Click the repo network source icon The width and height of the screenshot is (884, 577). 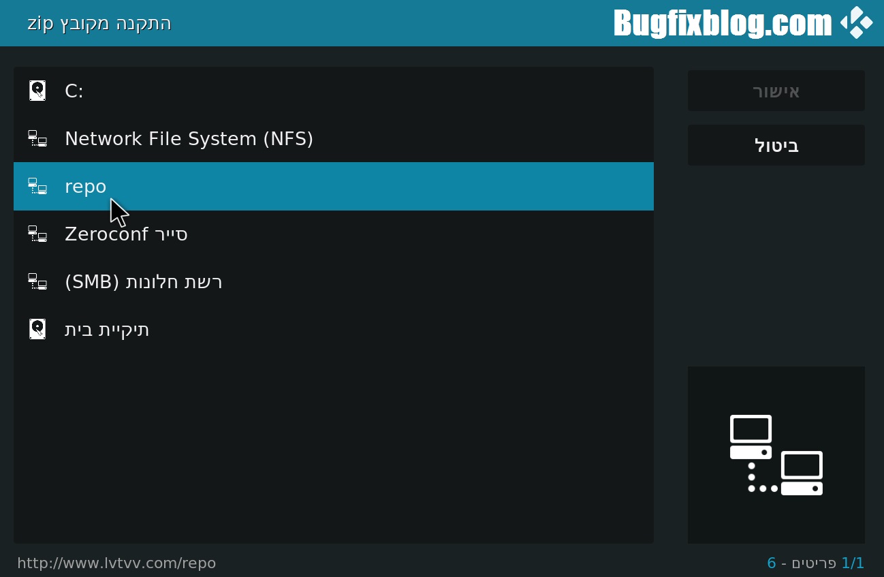tap(37, 186)
